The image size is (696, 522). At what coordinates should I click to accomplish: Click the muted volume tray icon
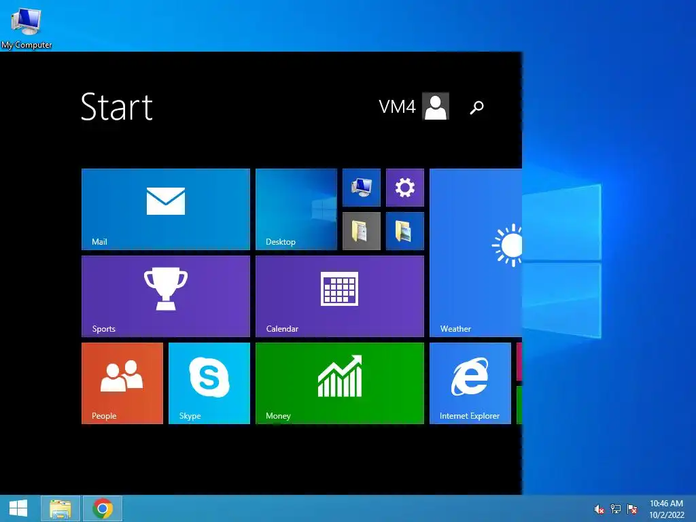point(599,509)
